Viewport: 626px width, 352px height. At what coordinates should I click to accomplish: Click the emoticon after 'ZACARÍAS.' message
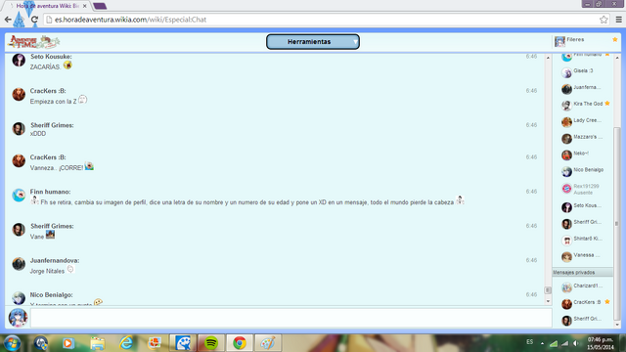pyautogui.click(x=67, y=65)
